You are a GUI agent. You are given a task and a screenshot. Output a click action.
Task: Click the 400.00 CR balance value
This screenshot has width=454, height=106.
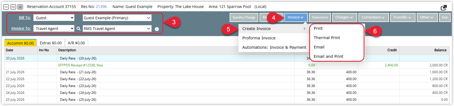[440, 93]
